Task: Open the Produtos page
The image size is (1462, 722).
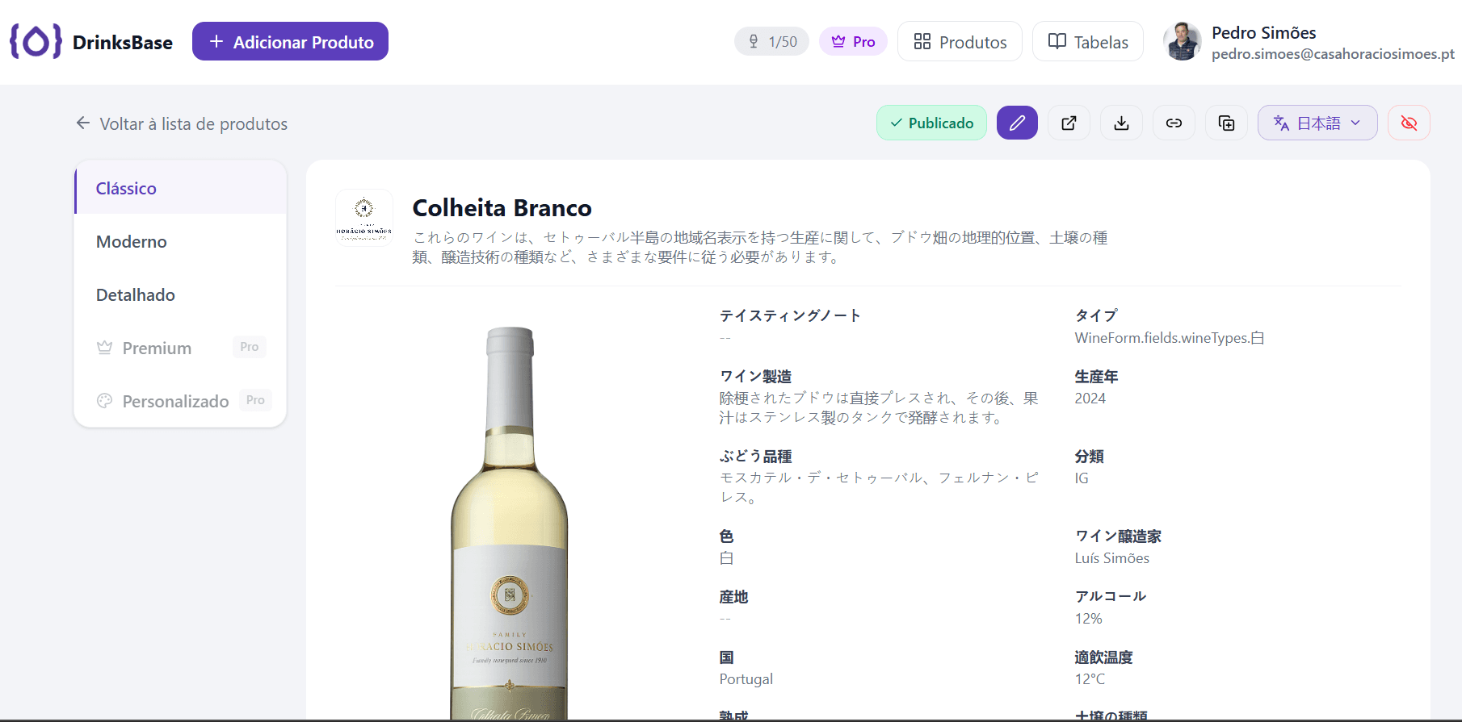Action: pos(960,41)
